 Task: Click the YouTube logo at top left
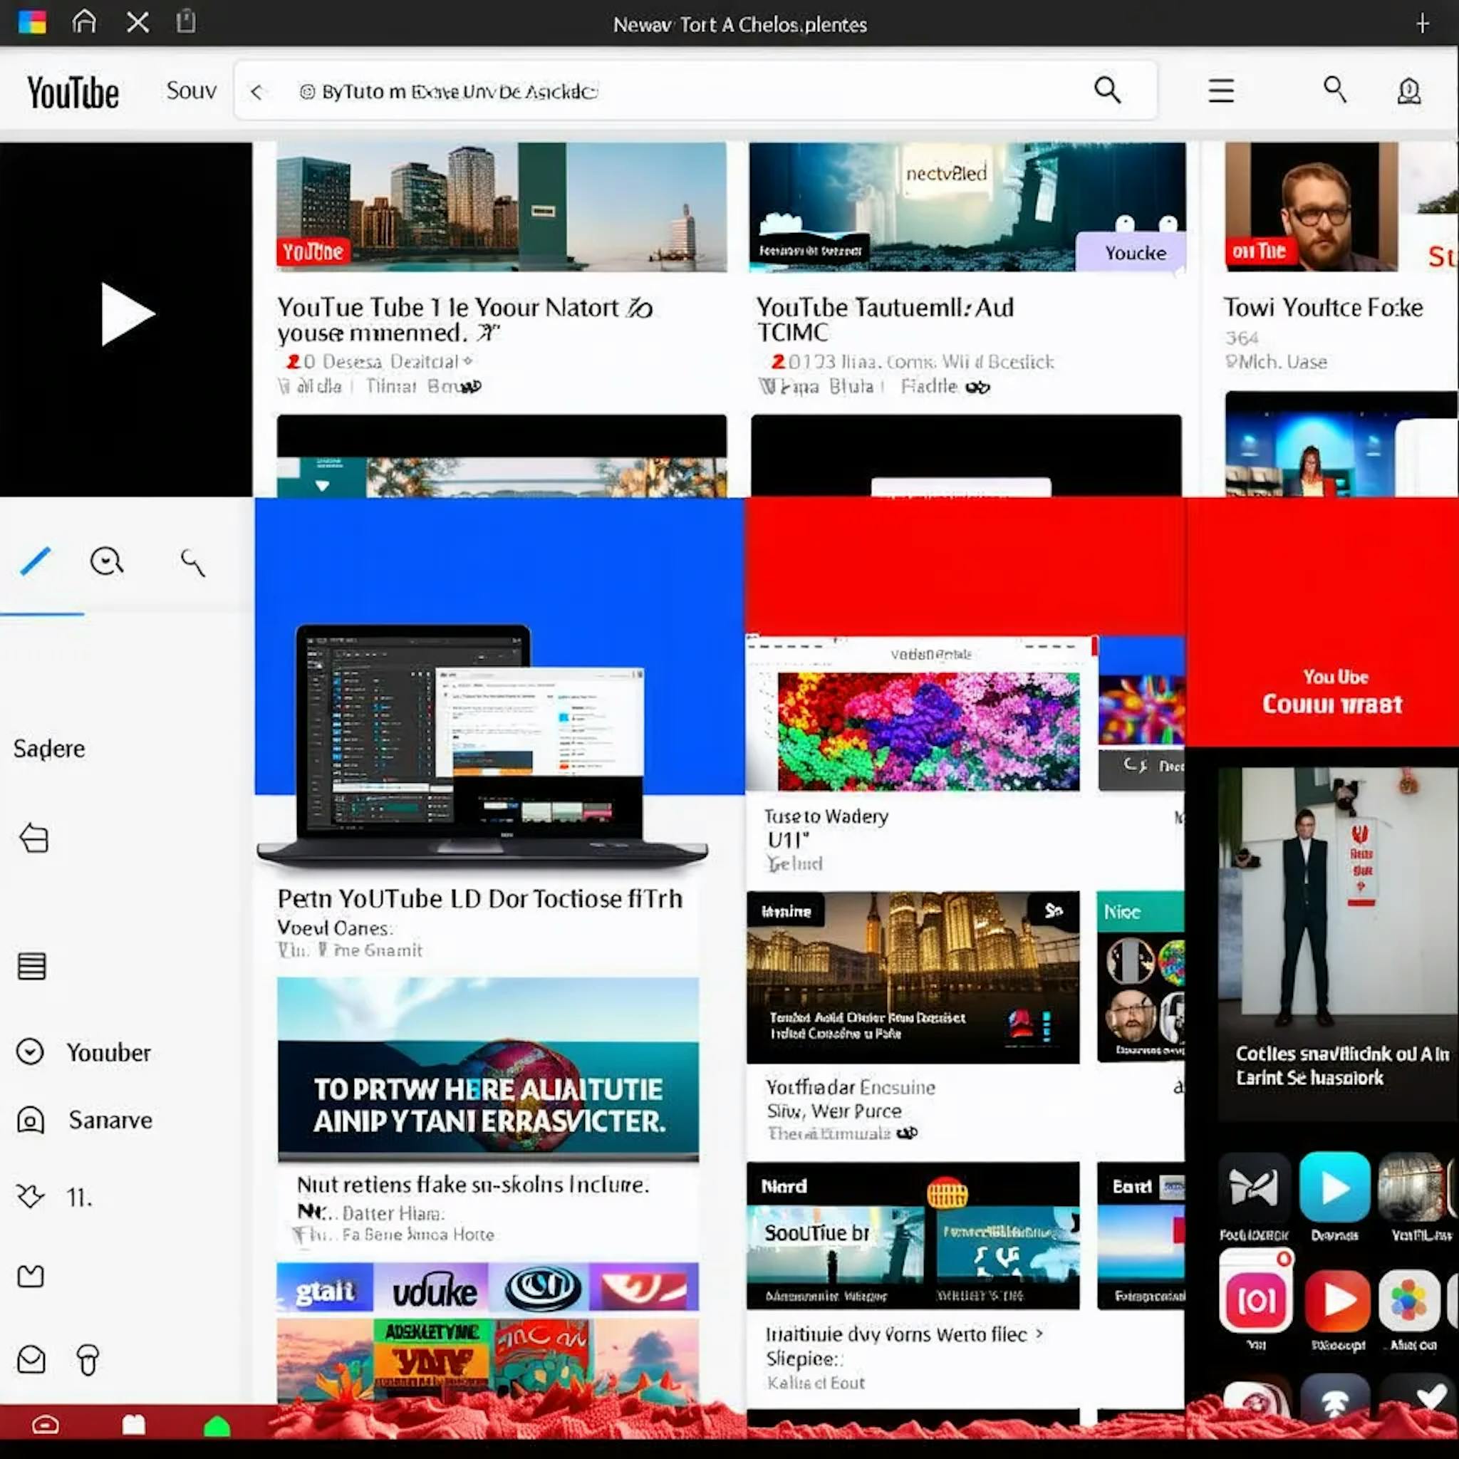(x=73, y=90)
